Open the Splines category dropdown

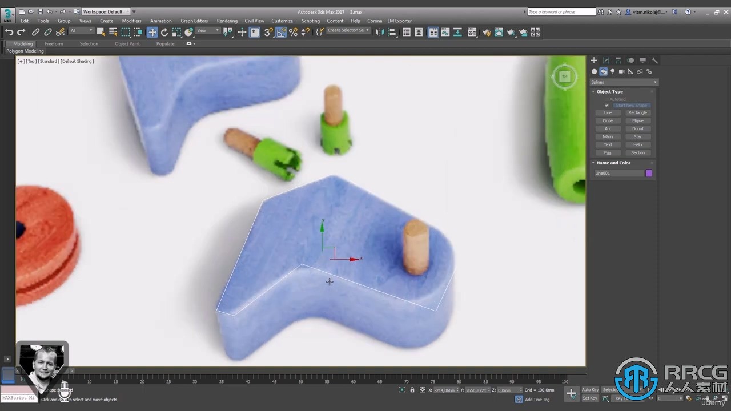[624, 82]
